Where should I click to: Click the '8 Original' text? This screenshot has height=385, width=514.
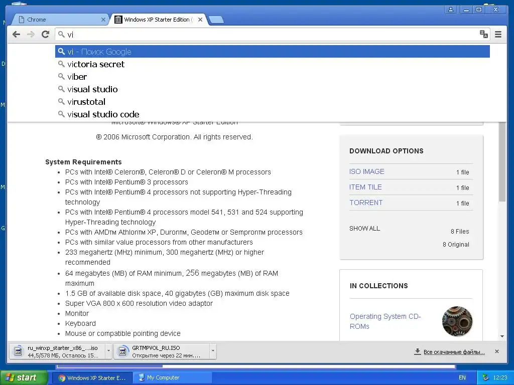[456, 245]
